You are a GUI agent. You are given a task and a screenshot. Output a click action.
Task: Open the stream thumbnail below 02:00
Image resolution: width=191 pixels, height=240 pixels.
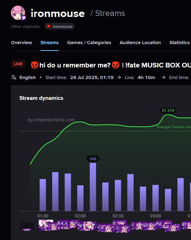pos(87,226)
